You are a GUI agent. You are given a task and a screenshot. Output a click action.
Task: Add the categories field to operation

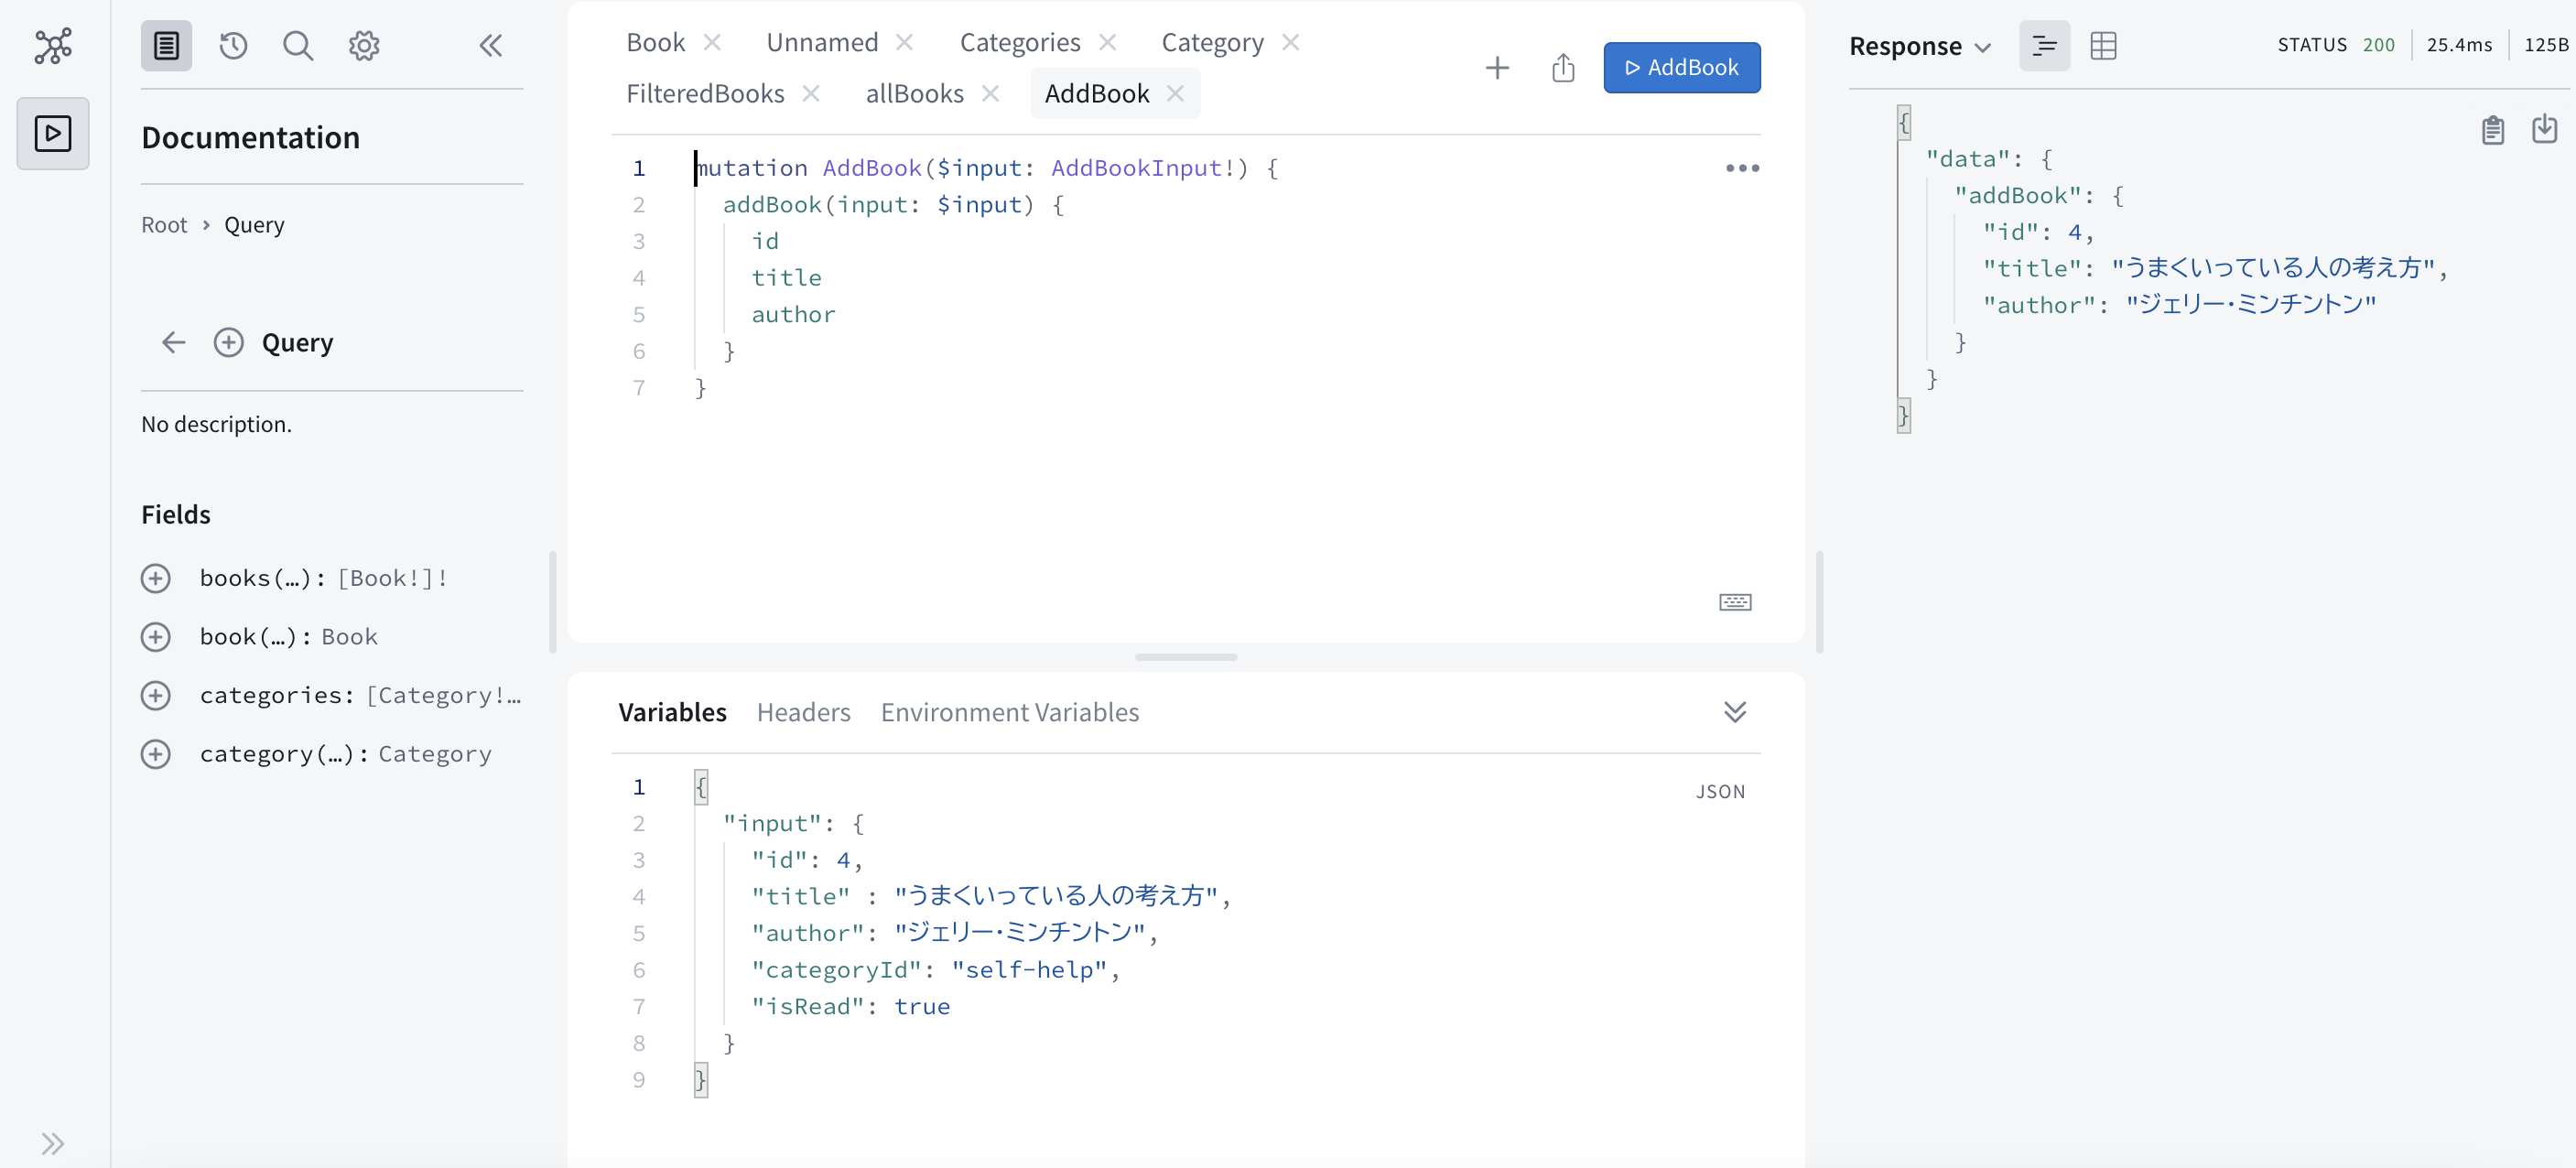(x=156, y=695)
